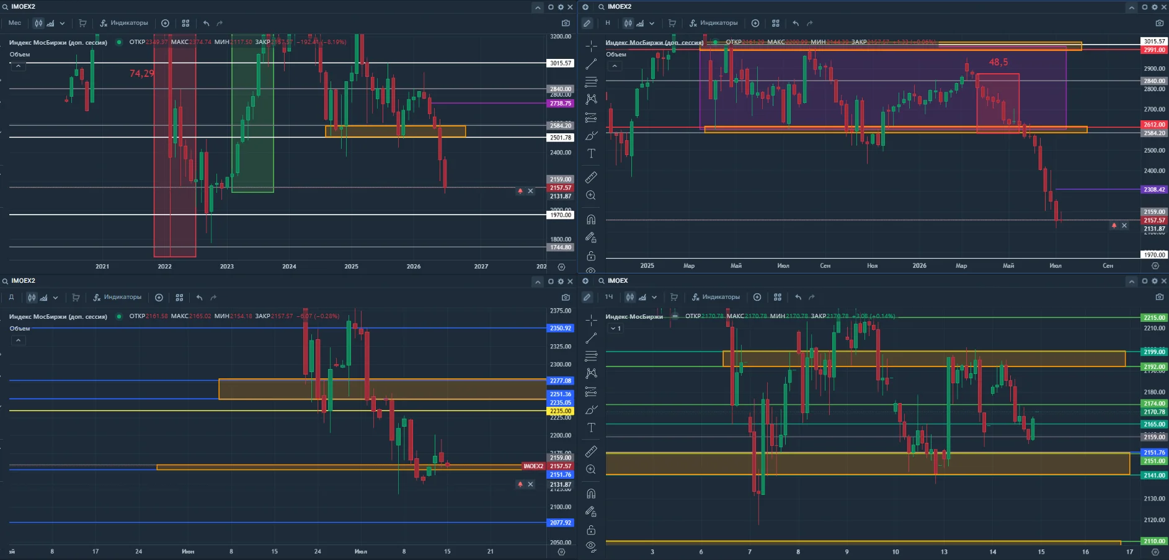Open Индикаторы in the bottom-left chart
The height and width of the screenshot is (560, 1169).
click(117, 297)
